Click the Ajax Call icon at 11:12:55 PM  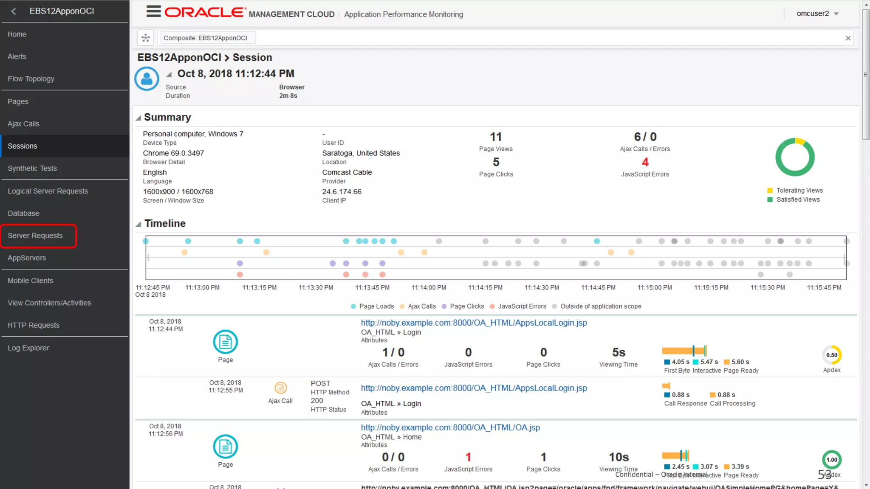pyautogui.click(x=280, y=388)
